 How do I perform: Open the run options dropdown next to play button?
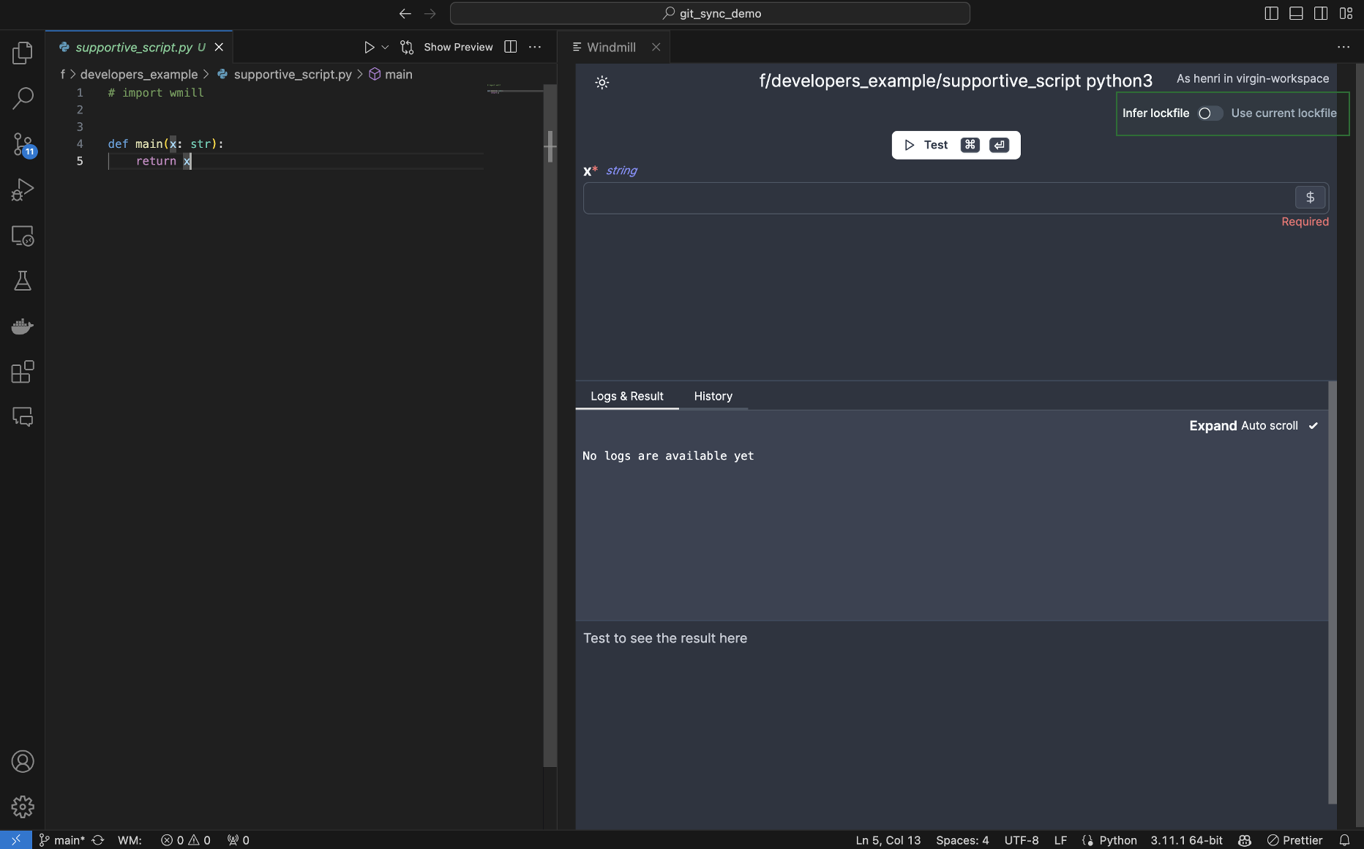(x=386, y=47)
